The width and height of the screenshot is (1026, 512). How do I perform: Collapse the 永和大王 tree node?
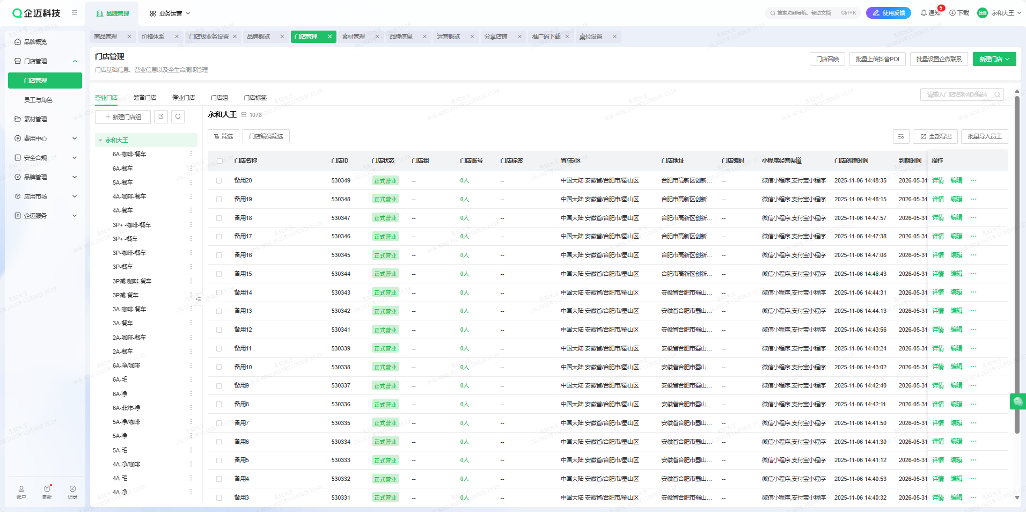coord(100,141)
